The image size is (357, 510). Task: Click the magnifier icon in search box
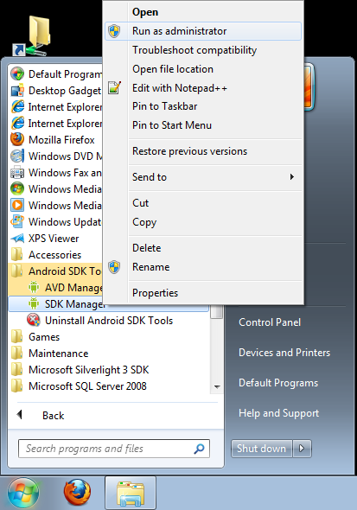tap(199, 449)
